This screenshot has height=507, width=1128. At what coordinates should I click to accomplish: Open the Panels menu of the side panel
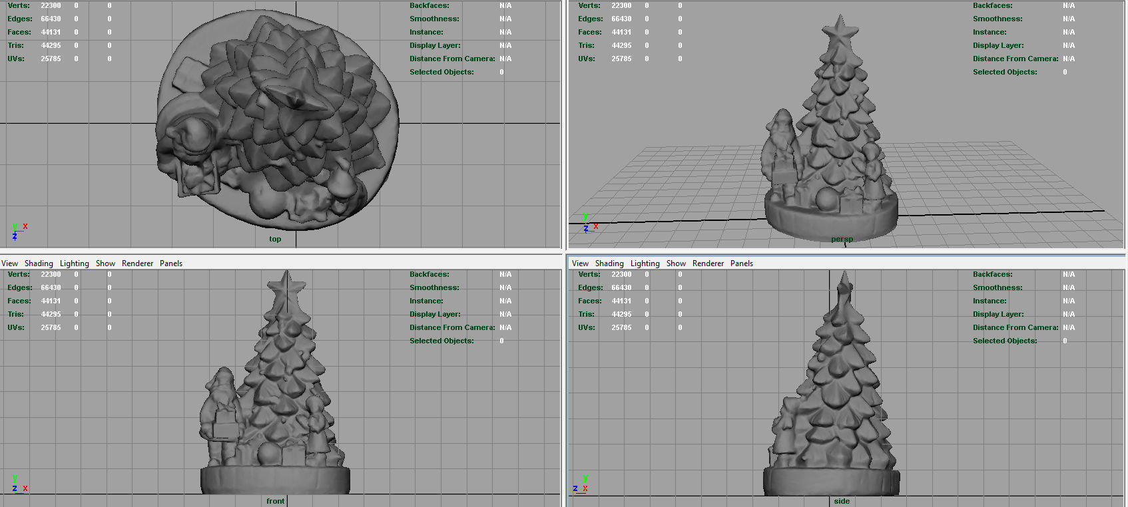[x=742, y=263]
